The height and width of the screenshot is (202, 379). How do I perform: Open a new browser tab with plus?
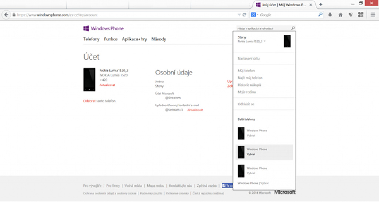pos(321,4)
